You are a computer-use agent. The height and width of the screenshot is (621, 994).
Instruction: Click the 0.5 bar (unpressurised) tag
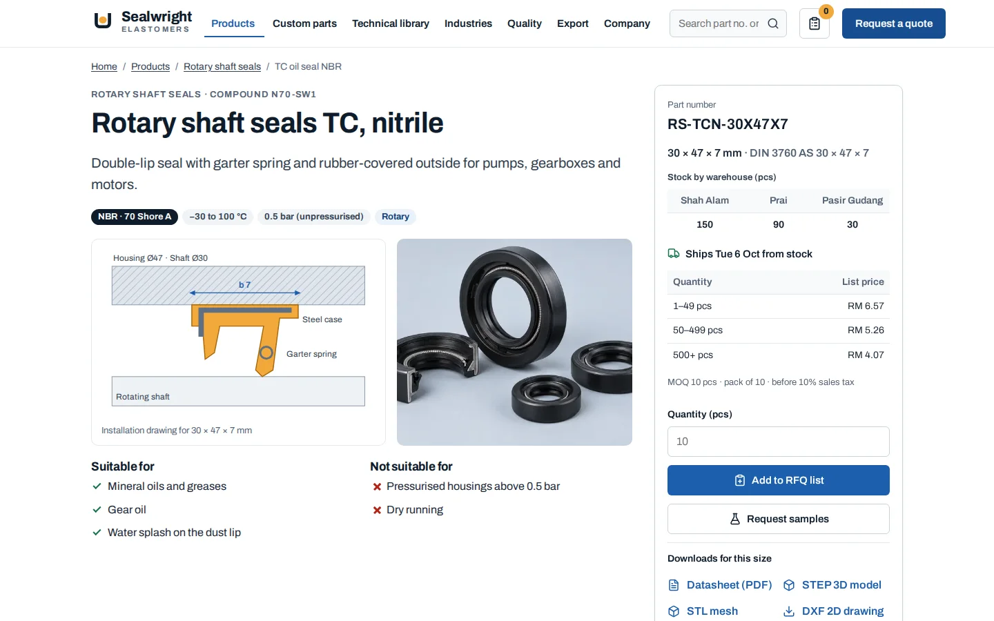314,217
